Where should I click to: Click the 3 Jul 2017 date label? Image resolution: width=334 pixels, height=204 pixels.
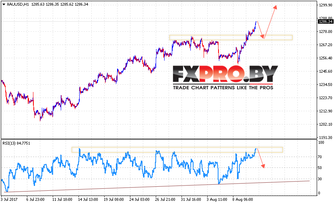pyautogui.click(x=9, y=200)
